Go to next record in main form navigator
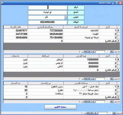The image size is (123, 115). coord(96,113)
